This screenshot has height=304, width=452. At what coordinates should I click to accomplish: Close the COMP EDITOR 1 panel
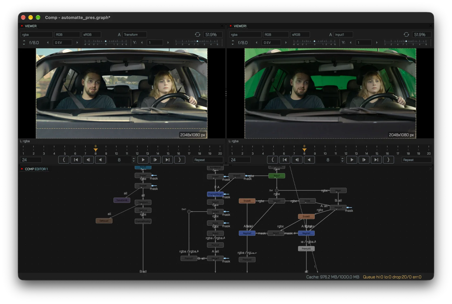click(x=431, y=169)
